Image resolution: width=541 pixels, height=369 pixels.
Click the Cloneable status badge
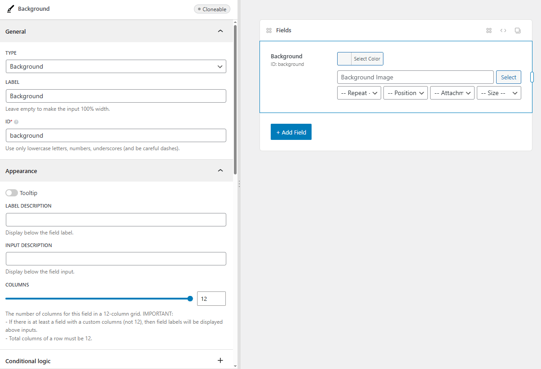coord(211,9)
